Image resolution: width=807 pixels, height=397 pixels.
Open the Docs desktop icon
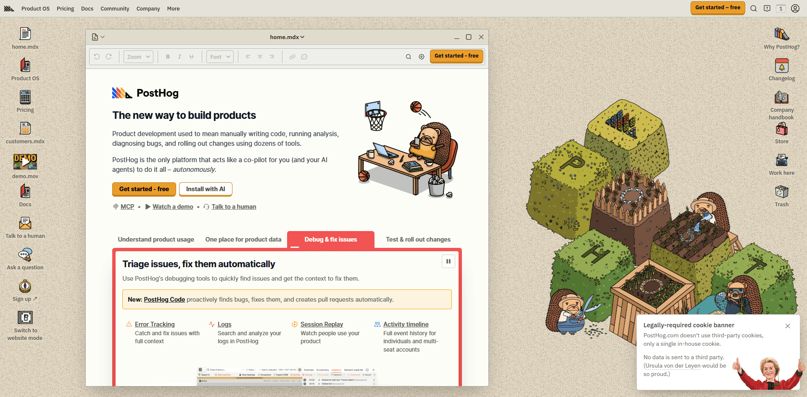click(25, 196)
